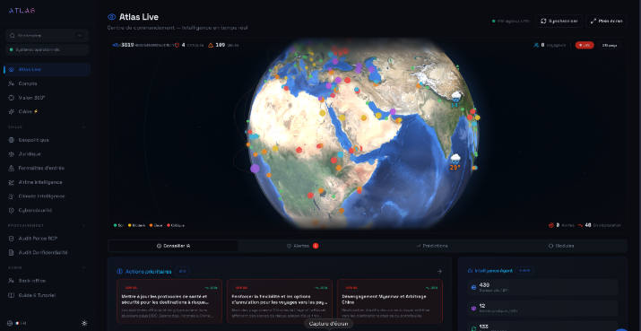
Task: Click the ATLAS logo in the sidebar
Action: (22, 11)
